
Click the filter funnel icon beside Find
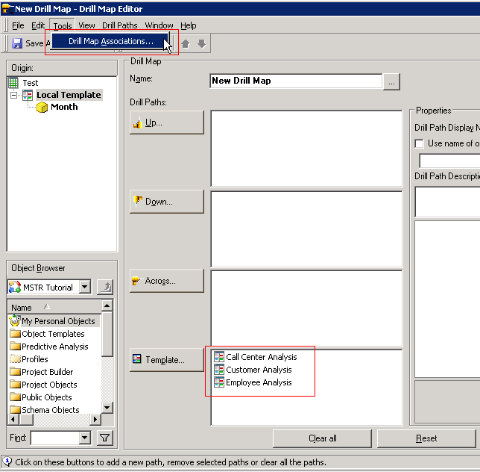tap(105, 438)
